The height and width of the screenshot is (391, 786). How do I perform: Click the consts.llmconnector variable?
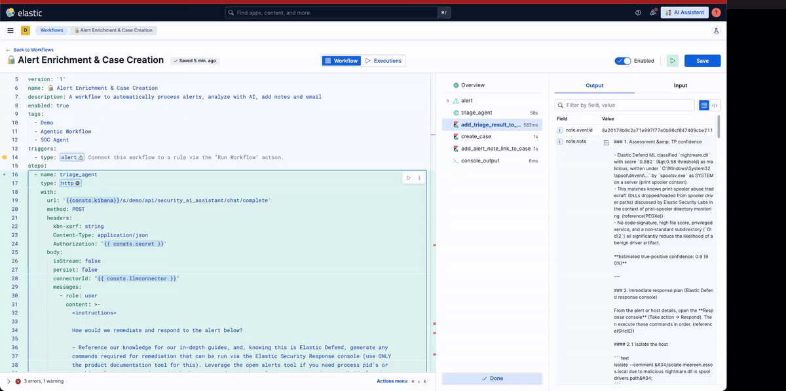point(136,278)
